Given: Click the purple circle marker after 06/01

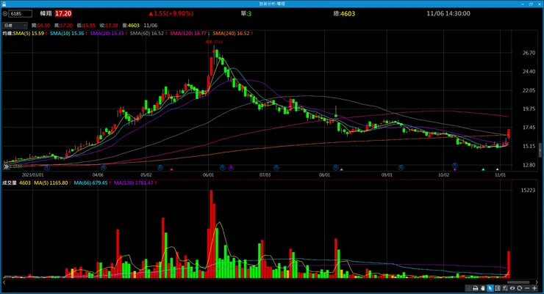Looking at the screenshot, I should click(x=231, y=168).
